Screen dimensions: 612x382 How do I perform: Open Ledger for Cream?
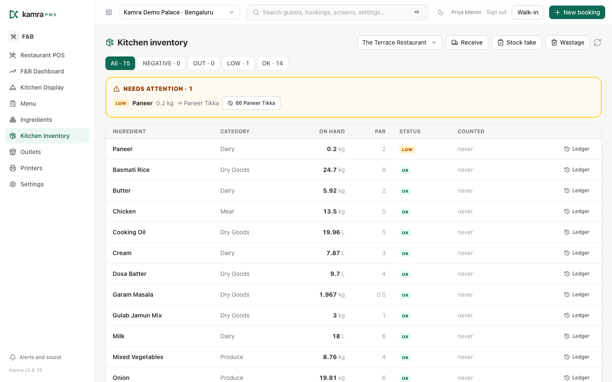(577, 253)
